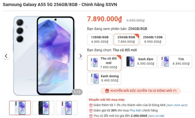Click the phone icon in Tím option
Screen dimensions: 195x118
pos(165,61)
